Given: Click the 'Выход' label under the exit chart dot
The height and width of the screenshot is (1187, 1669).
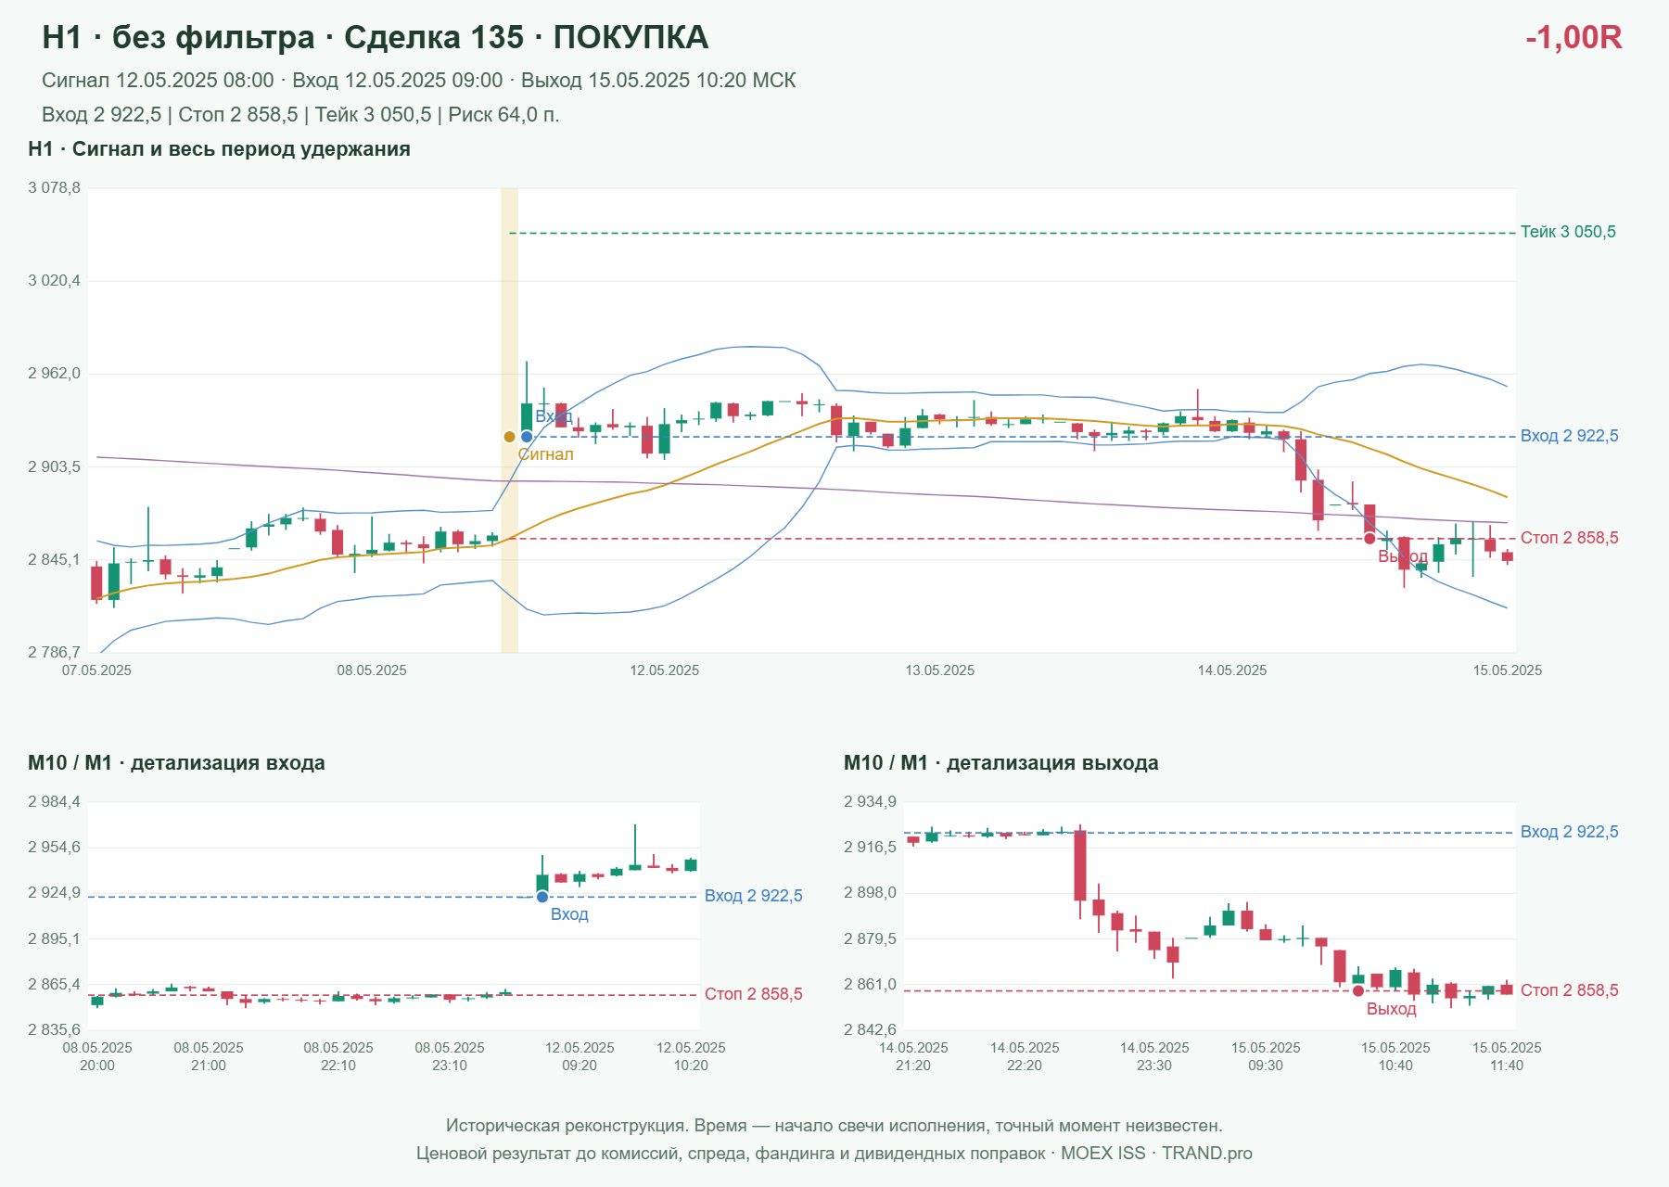Looking at the screenshot, I should point(1391,1009).
